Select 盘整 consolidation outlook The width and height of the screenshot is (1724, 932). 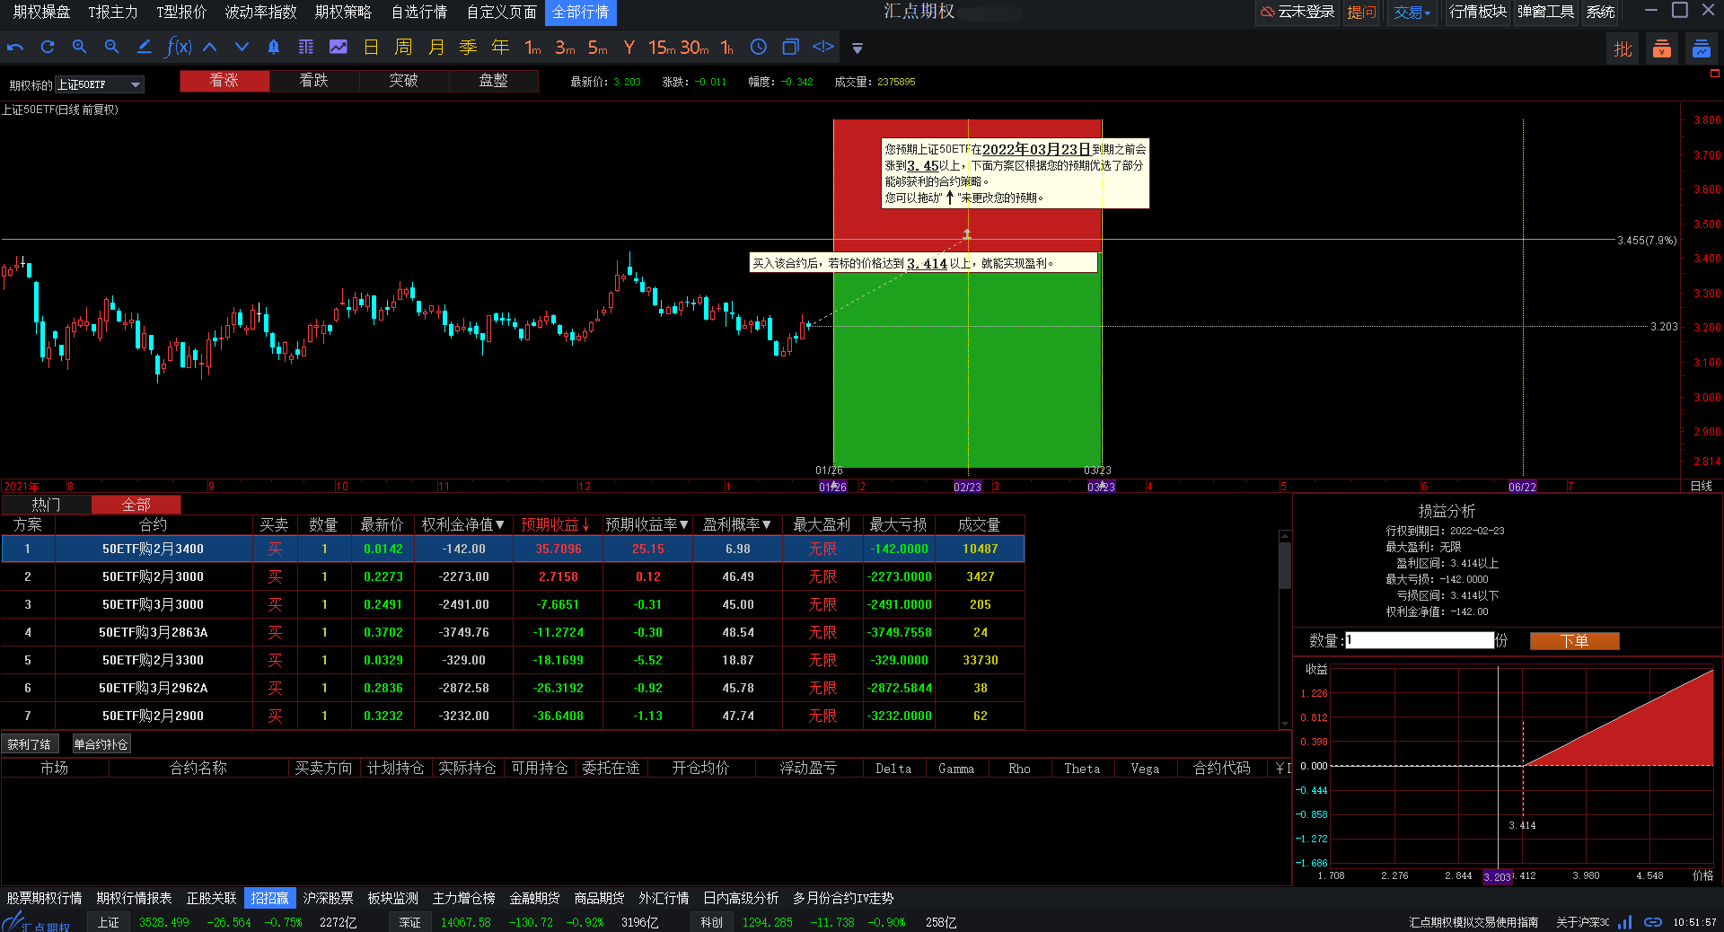point(494,81)
